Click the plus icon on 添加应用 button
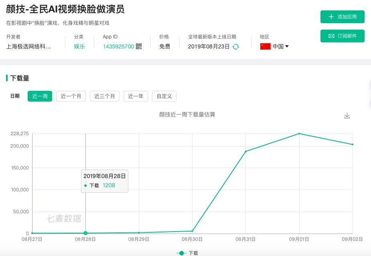 (x=331, y=17)
